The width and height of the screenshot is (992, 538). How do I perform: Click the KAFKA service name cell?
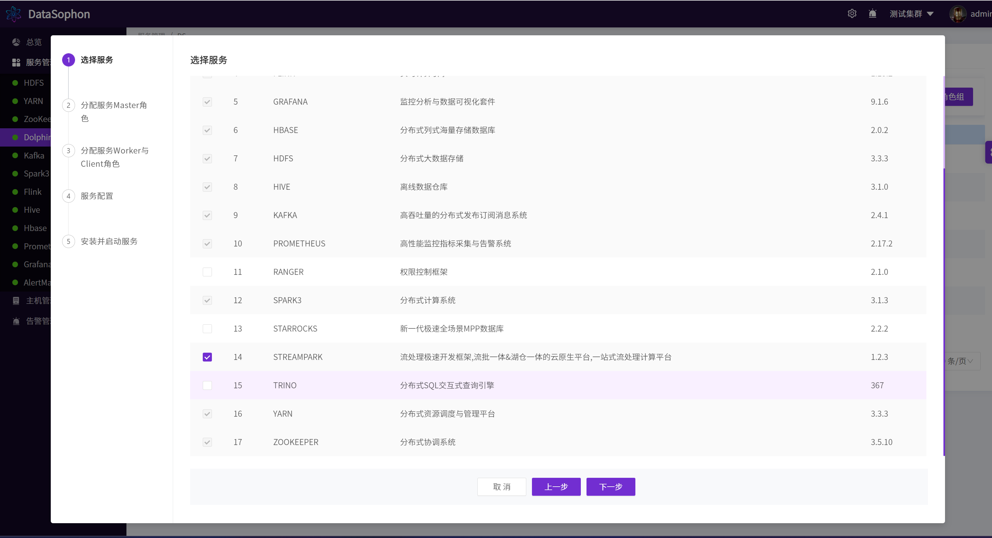[x=285, y=215]
